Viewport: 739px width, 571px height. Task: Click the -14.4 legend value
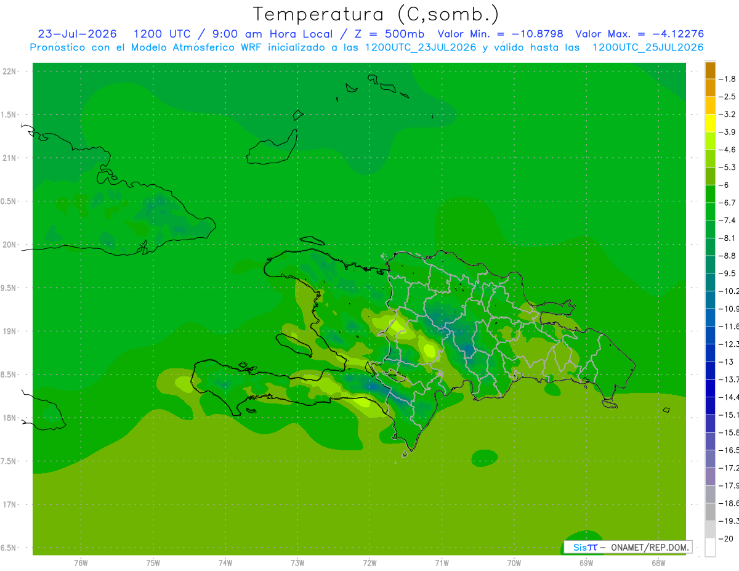pyautogui.click(x=729, y=397)
